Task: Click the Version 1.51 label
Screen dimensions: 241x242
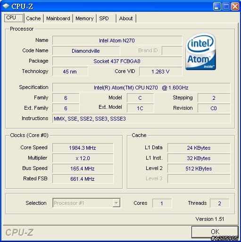Action: 210,219
